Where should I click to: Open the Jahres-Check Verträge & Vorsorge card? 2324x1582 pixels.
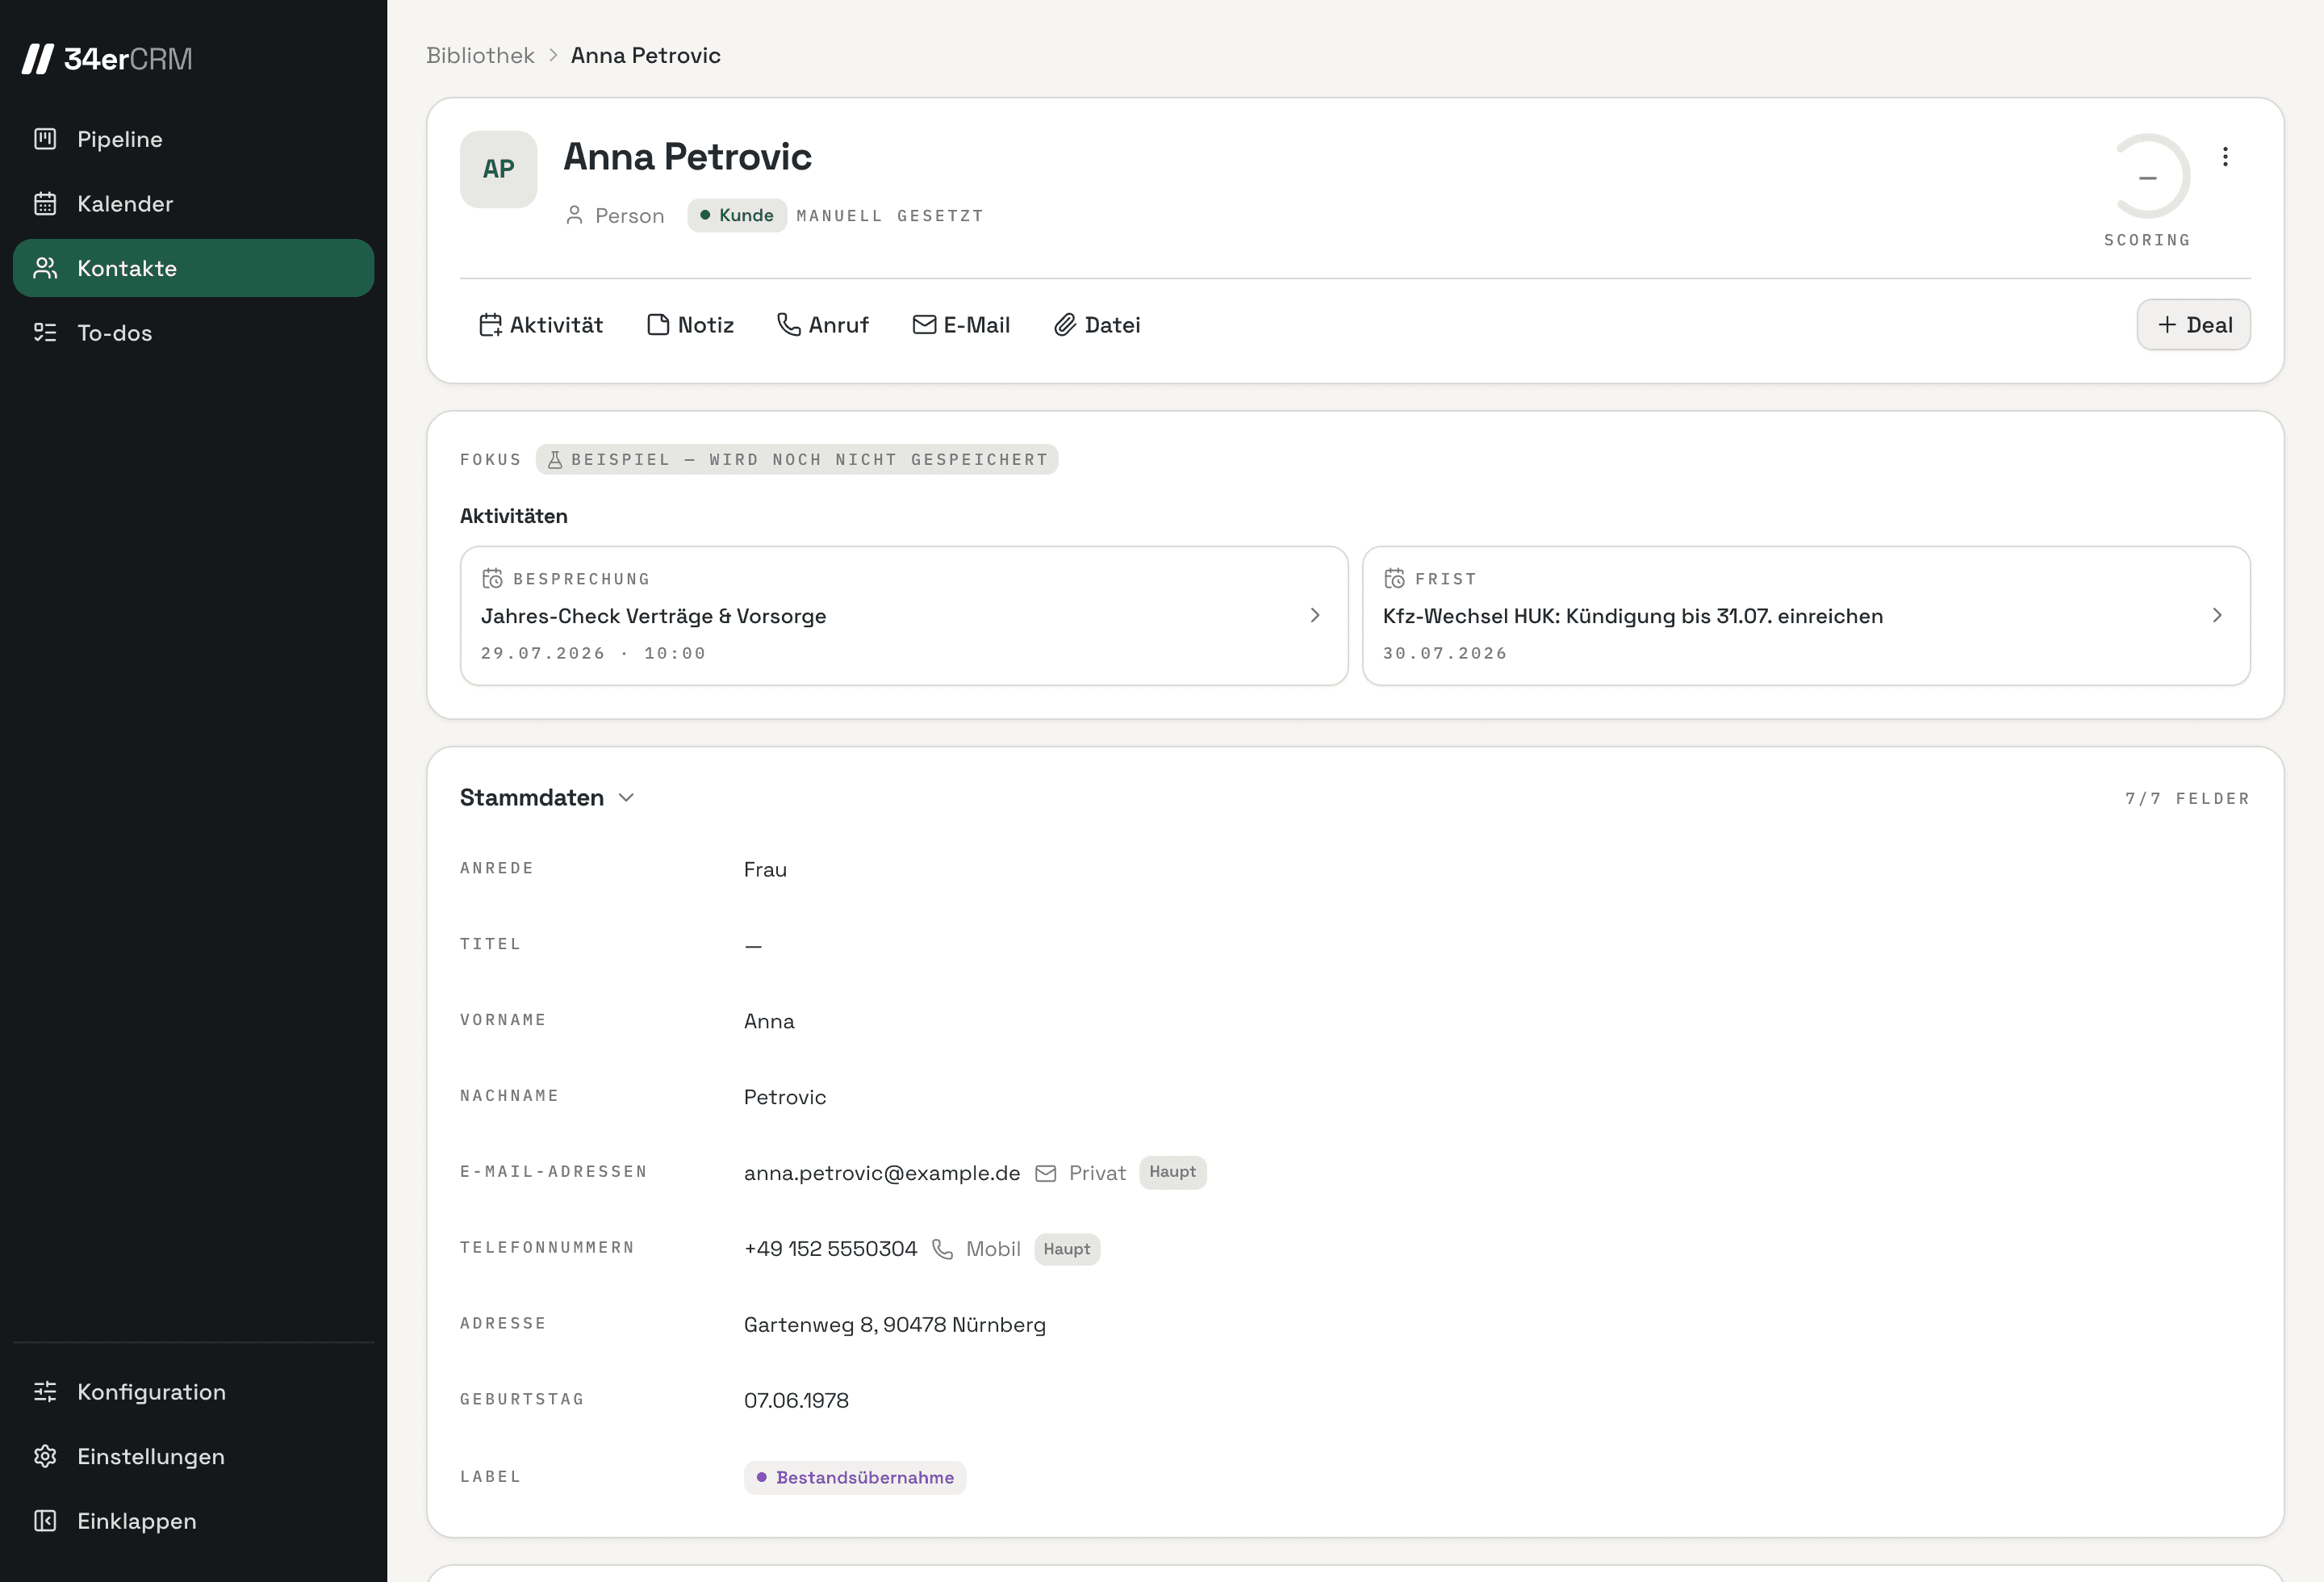click(904, 616)
